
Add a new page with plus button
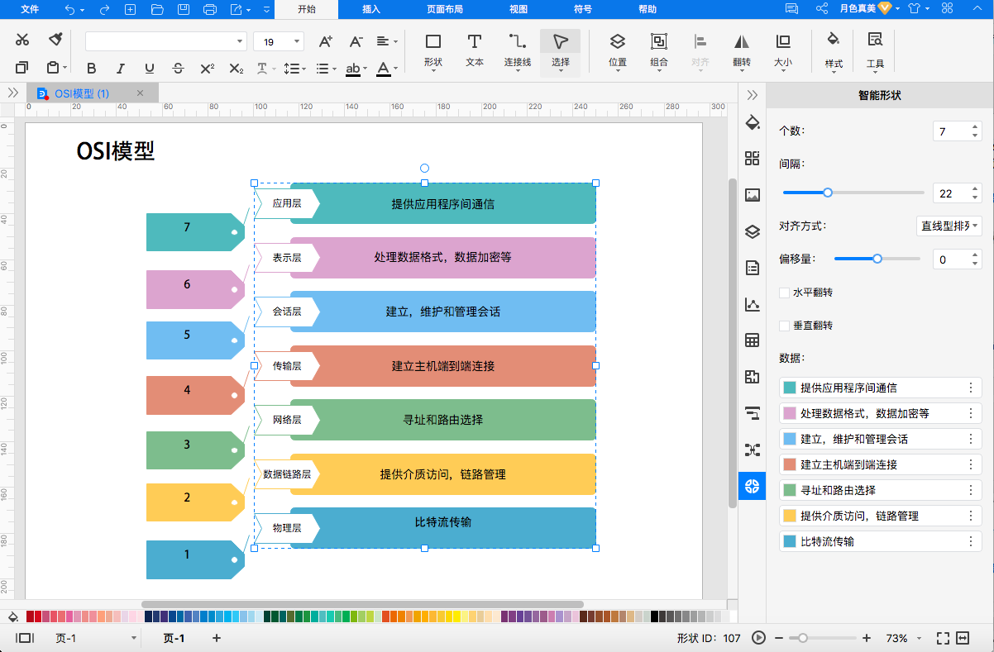[217, 638]
